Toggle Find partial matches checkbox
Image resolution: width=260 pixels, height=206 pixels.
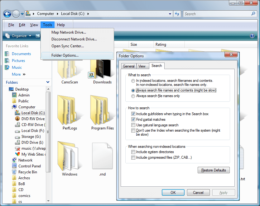(133, 119)
